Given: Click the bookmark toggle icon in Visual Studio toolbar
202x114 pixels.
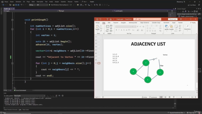Looking at the screenshot, I should point(100,5).
